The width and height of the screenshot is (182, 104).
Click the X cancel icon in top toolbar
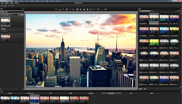pos(5,6)
